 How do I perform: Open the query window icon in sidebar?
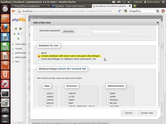tap(14, 34)
